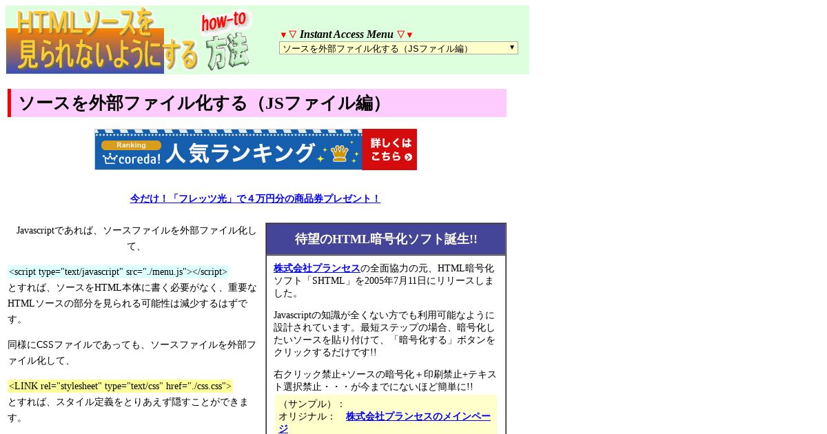Click the （サンプル）： label
This screenshot has width=827, height=434.
312,404
